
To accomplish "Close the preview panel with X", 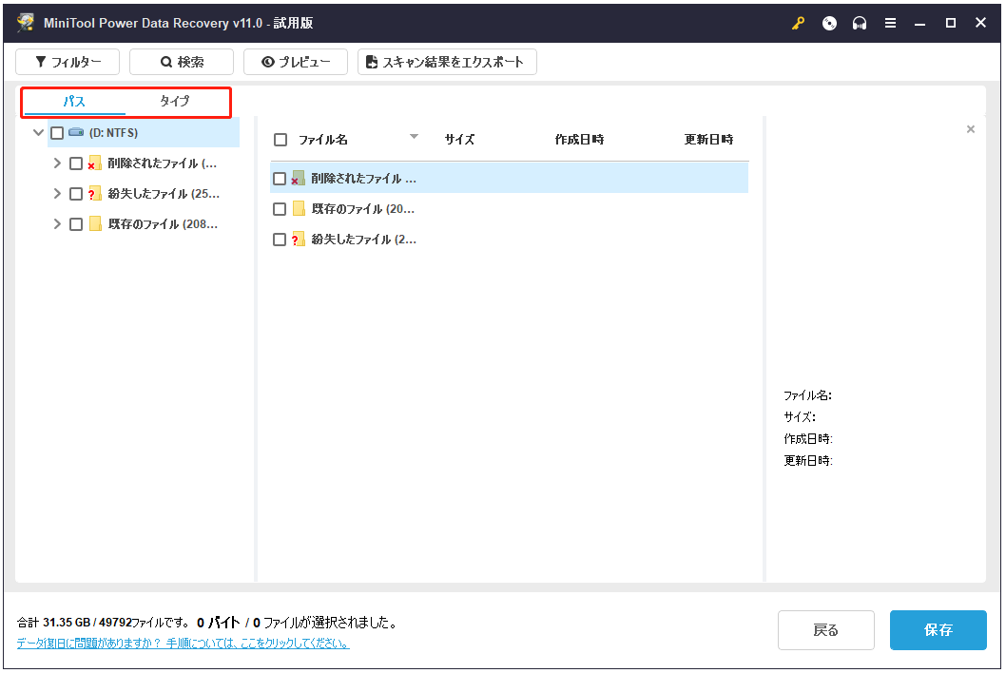I will click(970, 128).
